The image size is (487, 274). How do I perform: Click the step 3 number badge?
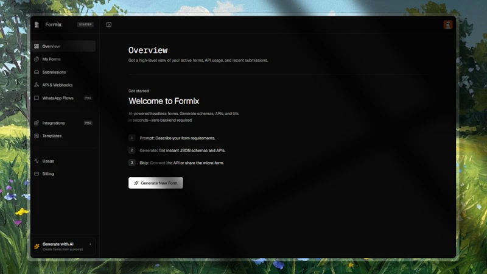tap(131, 163)
